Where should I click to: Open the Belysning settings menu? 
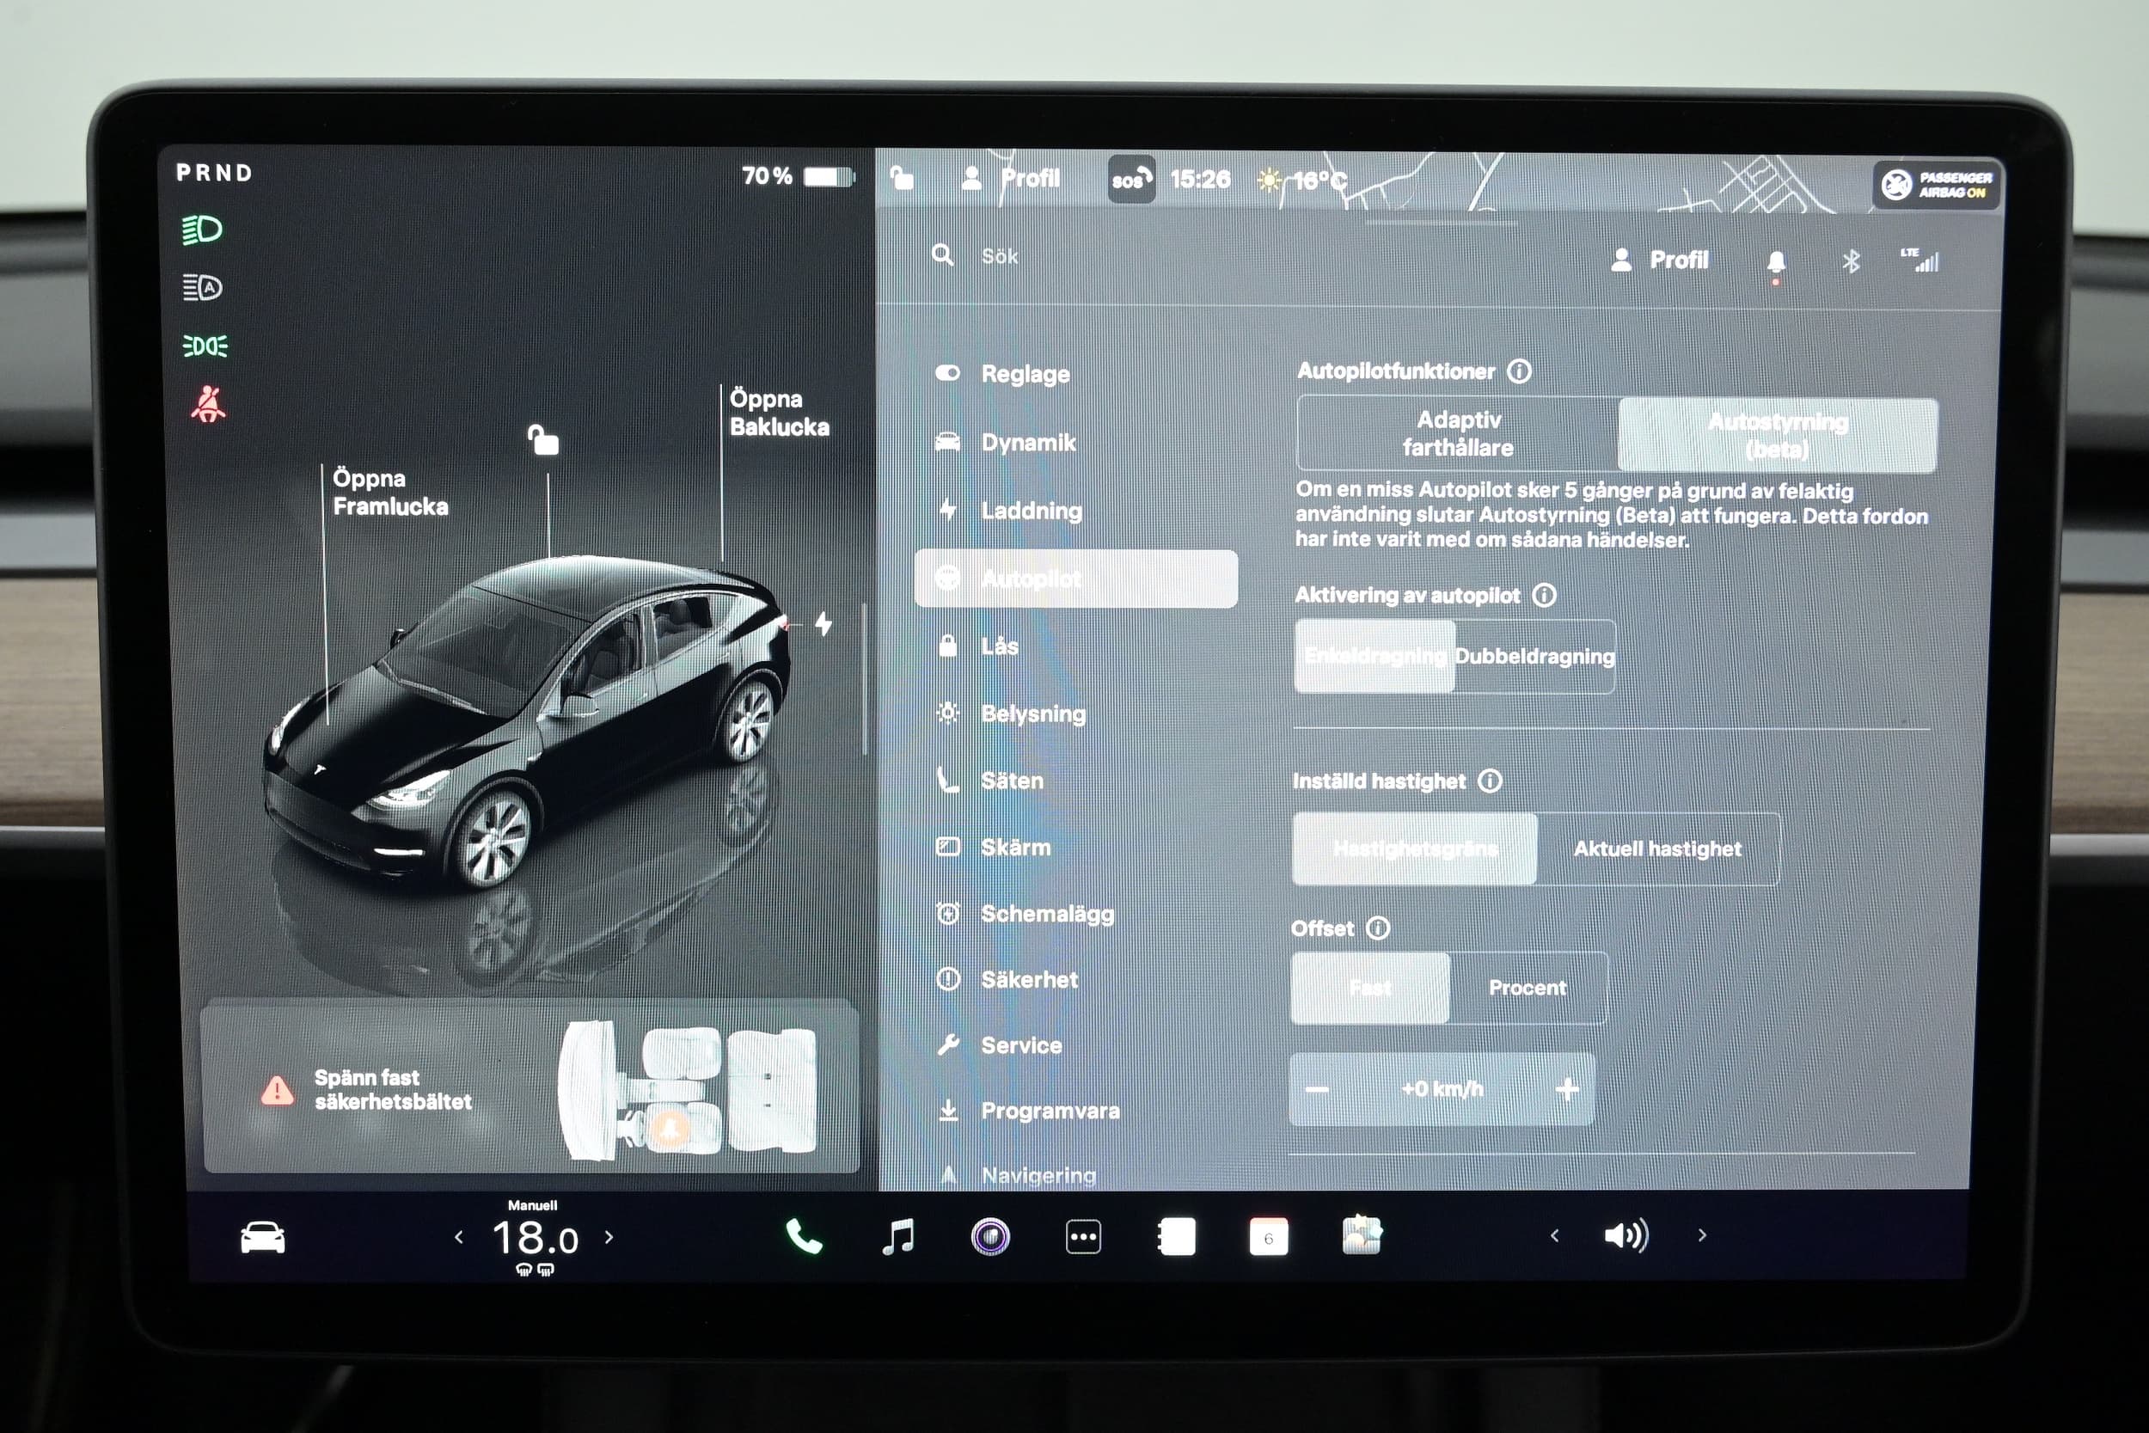[1076, 713]
